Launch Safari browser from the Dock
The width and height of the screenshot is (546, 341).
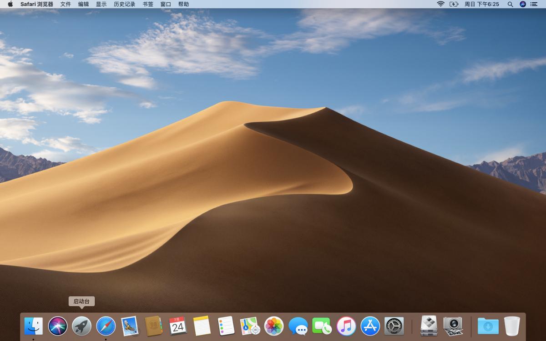tap(106, 326)
